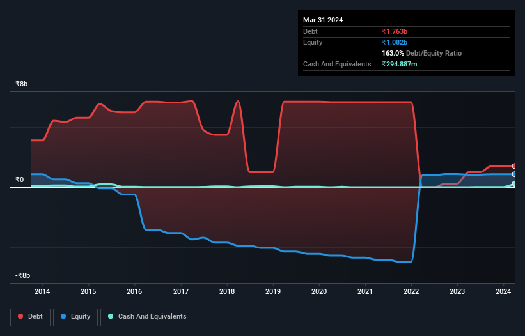Select the 2014 x-axis label
The height and width of the screenshot is (336, 525).
click(x=42, y=291)
